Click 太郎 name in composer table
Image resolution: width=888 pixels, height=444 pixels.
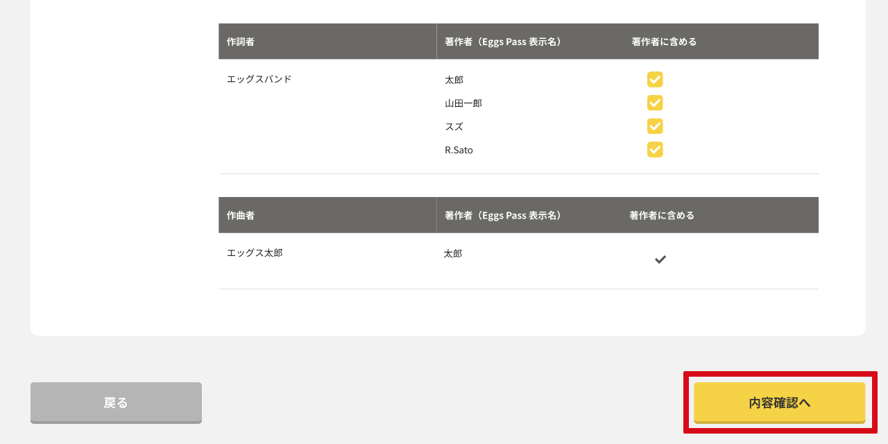453,254
